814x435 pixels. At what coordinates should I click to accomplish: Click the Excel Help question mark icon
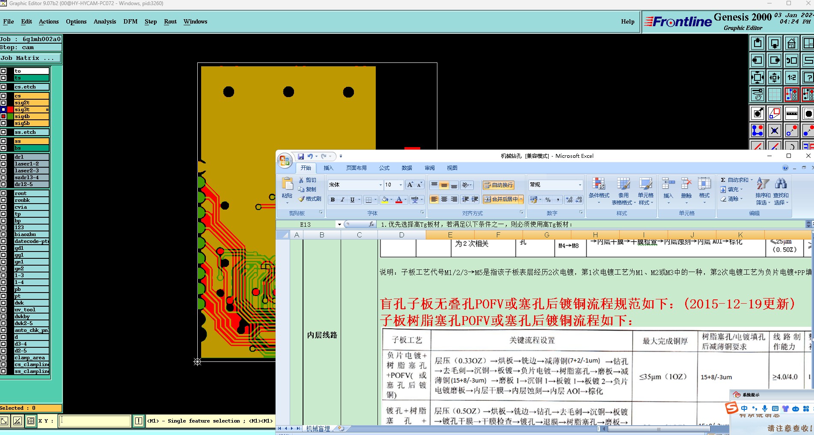point(785,168)
